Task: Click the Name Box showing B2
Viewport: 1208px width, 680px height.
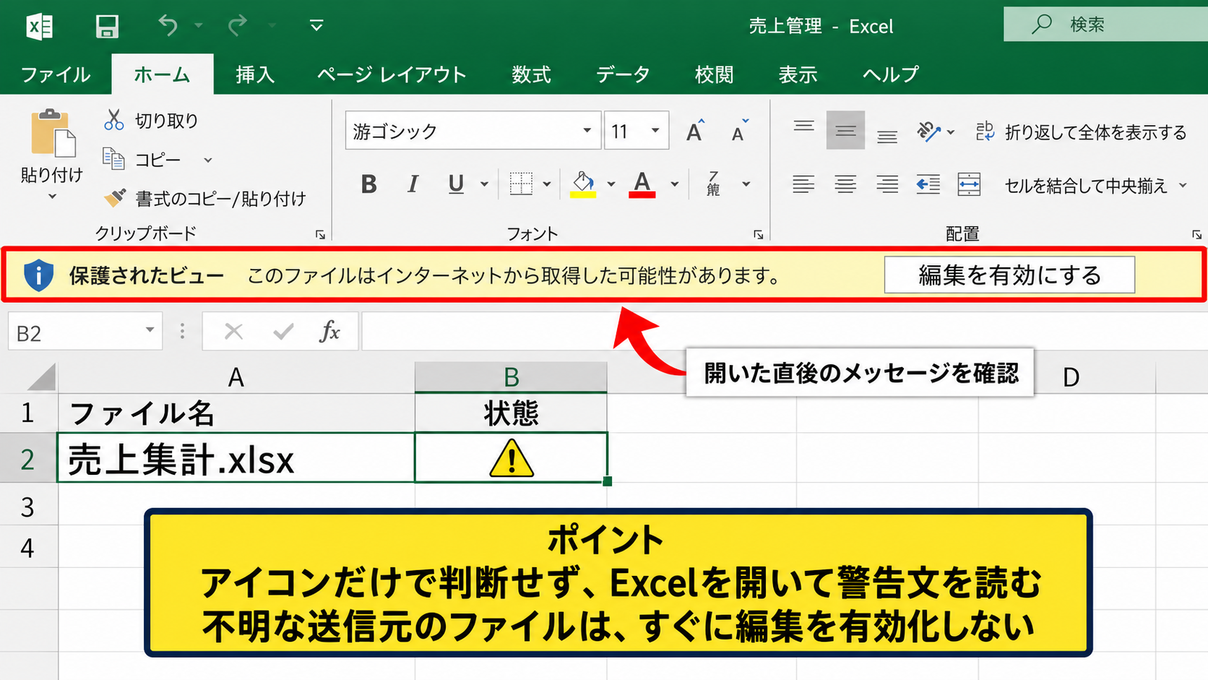Action: point(85,332)
